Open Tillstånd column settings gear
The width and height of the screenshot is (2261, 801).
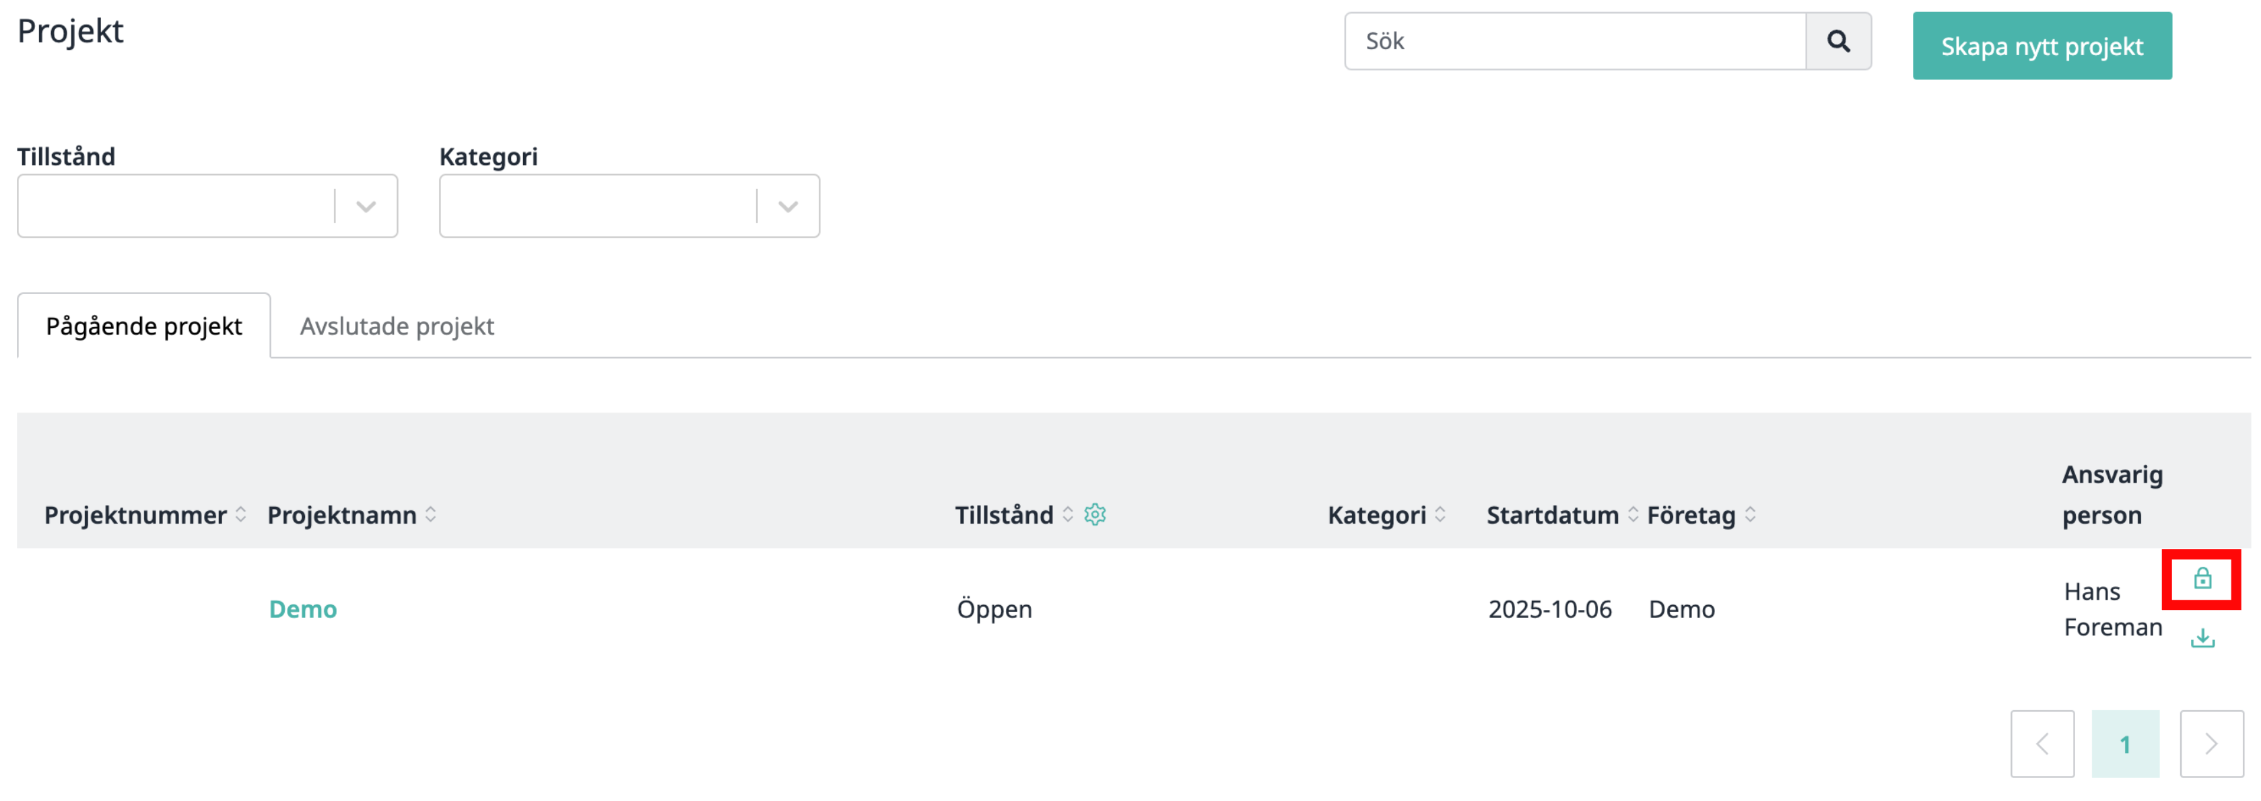[x=1095, y=514]
